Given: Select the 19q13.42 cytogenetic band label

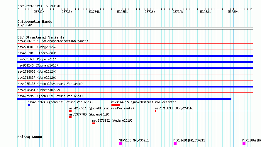Looking at the screenshot, I should 25,25.
